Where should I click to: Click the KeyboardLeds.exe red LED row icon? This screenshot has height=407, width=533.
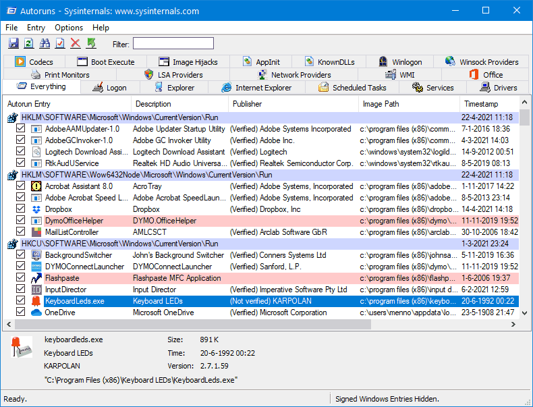[36, 301]
